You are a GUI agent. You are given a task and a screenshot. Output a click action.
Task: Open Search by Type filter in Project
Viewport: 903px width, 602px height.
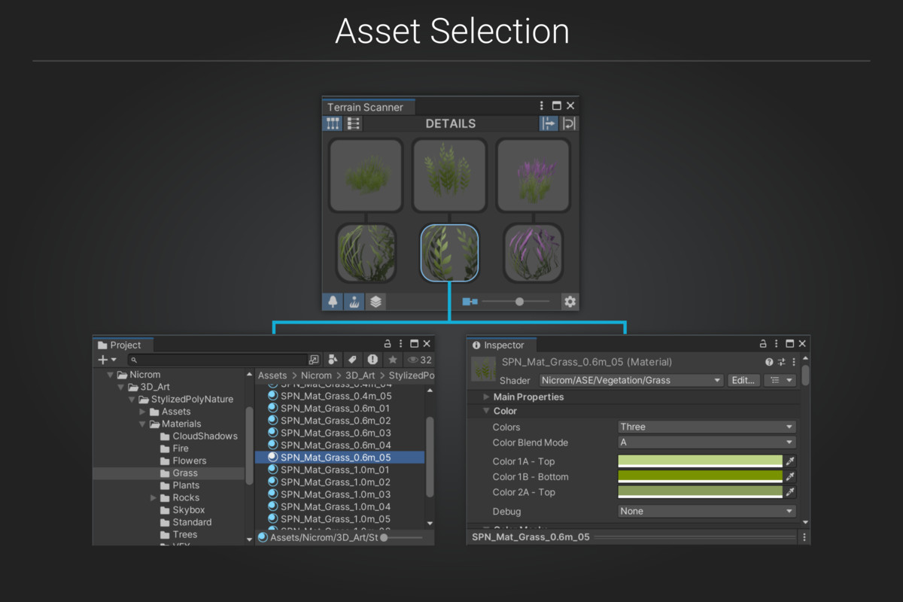[334, 360]
